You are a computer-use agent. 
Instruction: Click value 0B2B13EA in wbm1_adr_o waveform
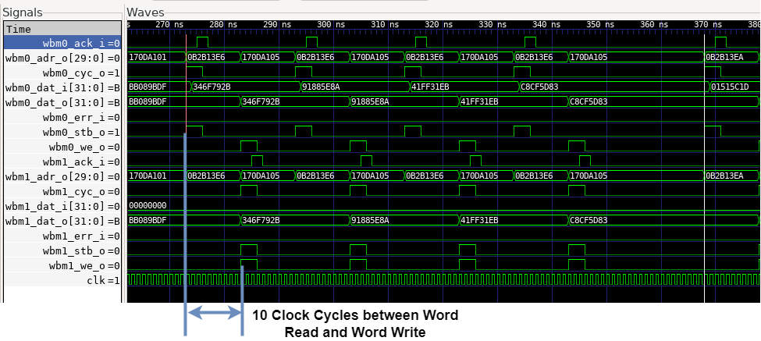click(724, 176)
